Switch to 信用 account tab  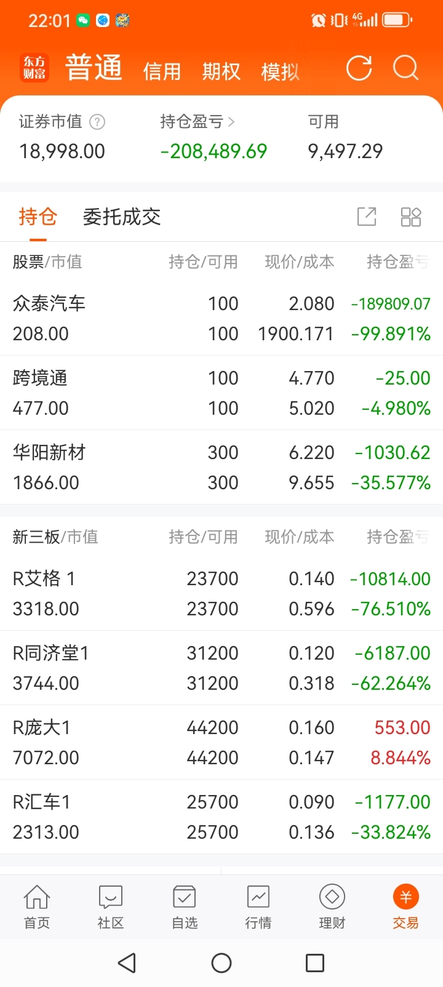click(162, 71)
